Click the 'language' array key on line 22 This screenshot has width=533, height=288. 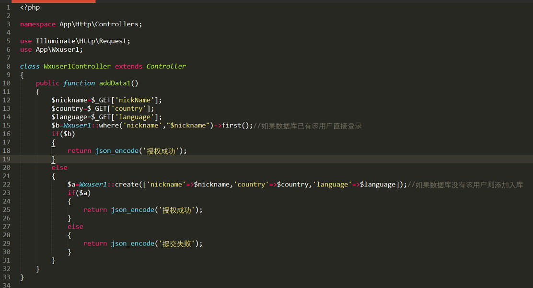(x=332, y=184)
